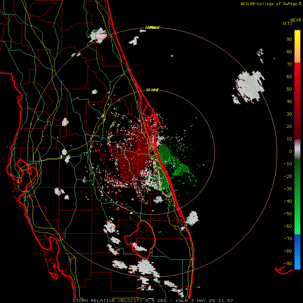Click the -40 value on the velocity scale
This screenshot has width=303, height=303.
[x=288, y=201]
